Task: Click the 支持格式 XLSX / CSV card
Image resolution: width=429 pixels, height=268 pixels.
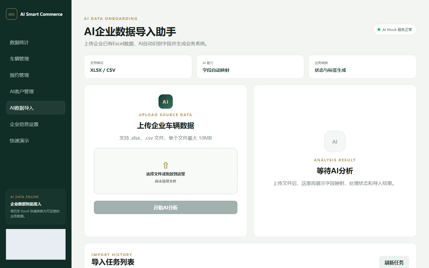Action: click(x=138, y=67)
